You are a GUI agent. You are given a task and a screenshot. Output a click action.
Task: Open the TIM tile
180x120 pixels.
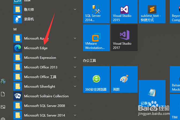175,107
